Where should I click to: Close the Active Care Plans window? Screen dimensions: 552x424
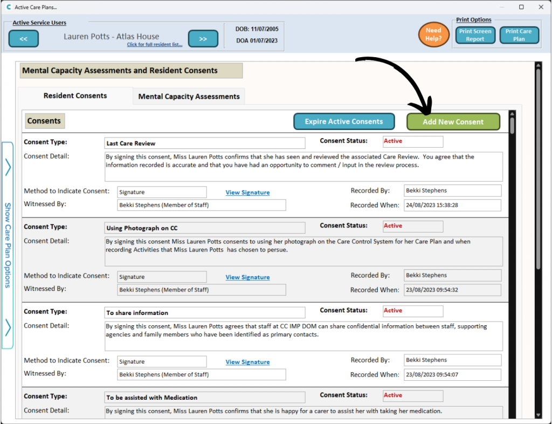tap(541, 7)
